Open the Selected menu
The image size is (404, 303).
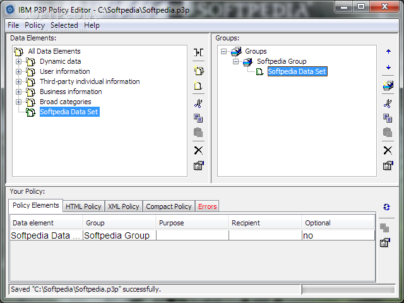(x=64, y=25)
